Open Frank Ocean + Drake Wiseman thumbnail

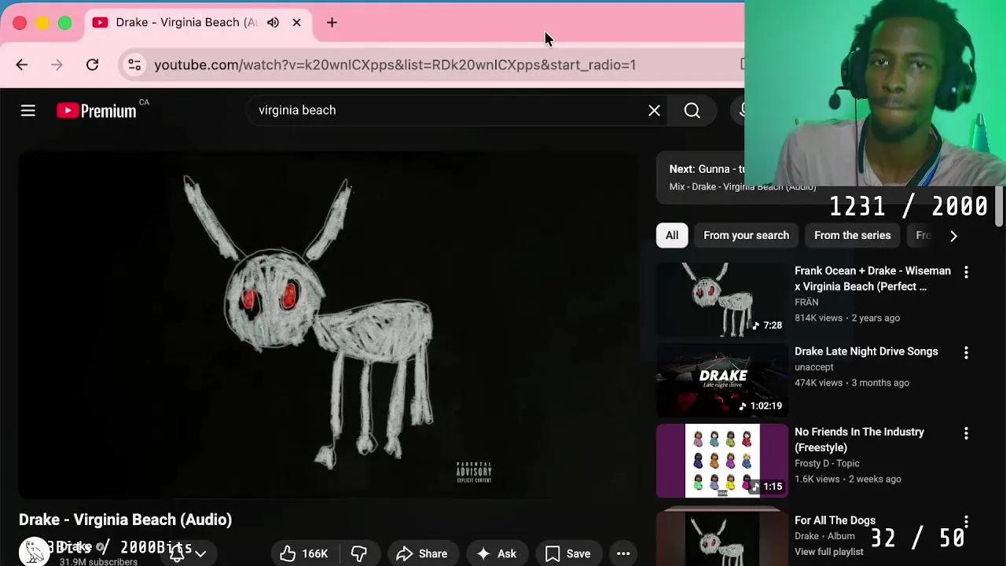[x=722, y=300]
